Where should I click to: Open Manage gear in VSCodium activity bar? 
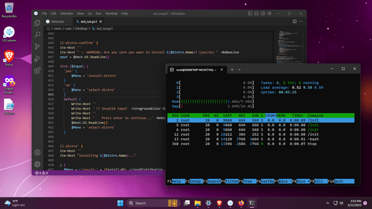(37, 164)
